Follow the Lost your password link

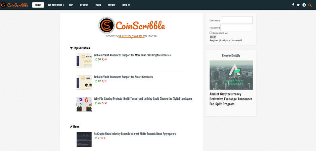tap(231, 40)
